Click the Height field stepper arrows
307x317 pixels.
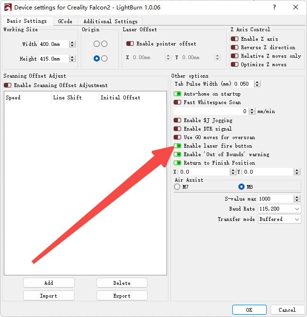(x=72, y=59)
